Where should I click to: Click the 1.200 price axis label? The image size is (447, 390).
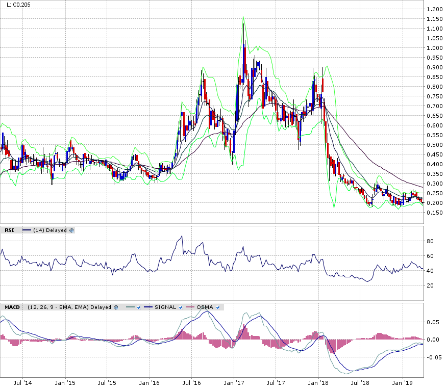(435, 9)
